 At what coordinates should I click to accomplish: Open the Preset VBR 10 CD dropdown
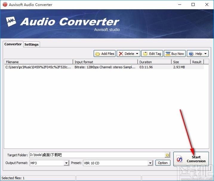(150, 163)
